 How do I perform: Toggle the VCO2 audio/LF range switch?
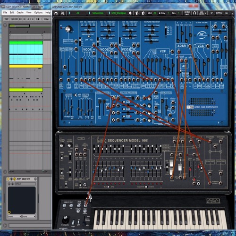98,42
